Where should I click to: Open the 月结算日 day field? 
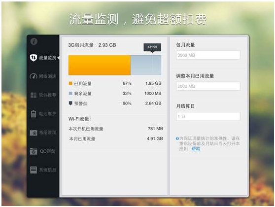208,116
